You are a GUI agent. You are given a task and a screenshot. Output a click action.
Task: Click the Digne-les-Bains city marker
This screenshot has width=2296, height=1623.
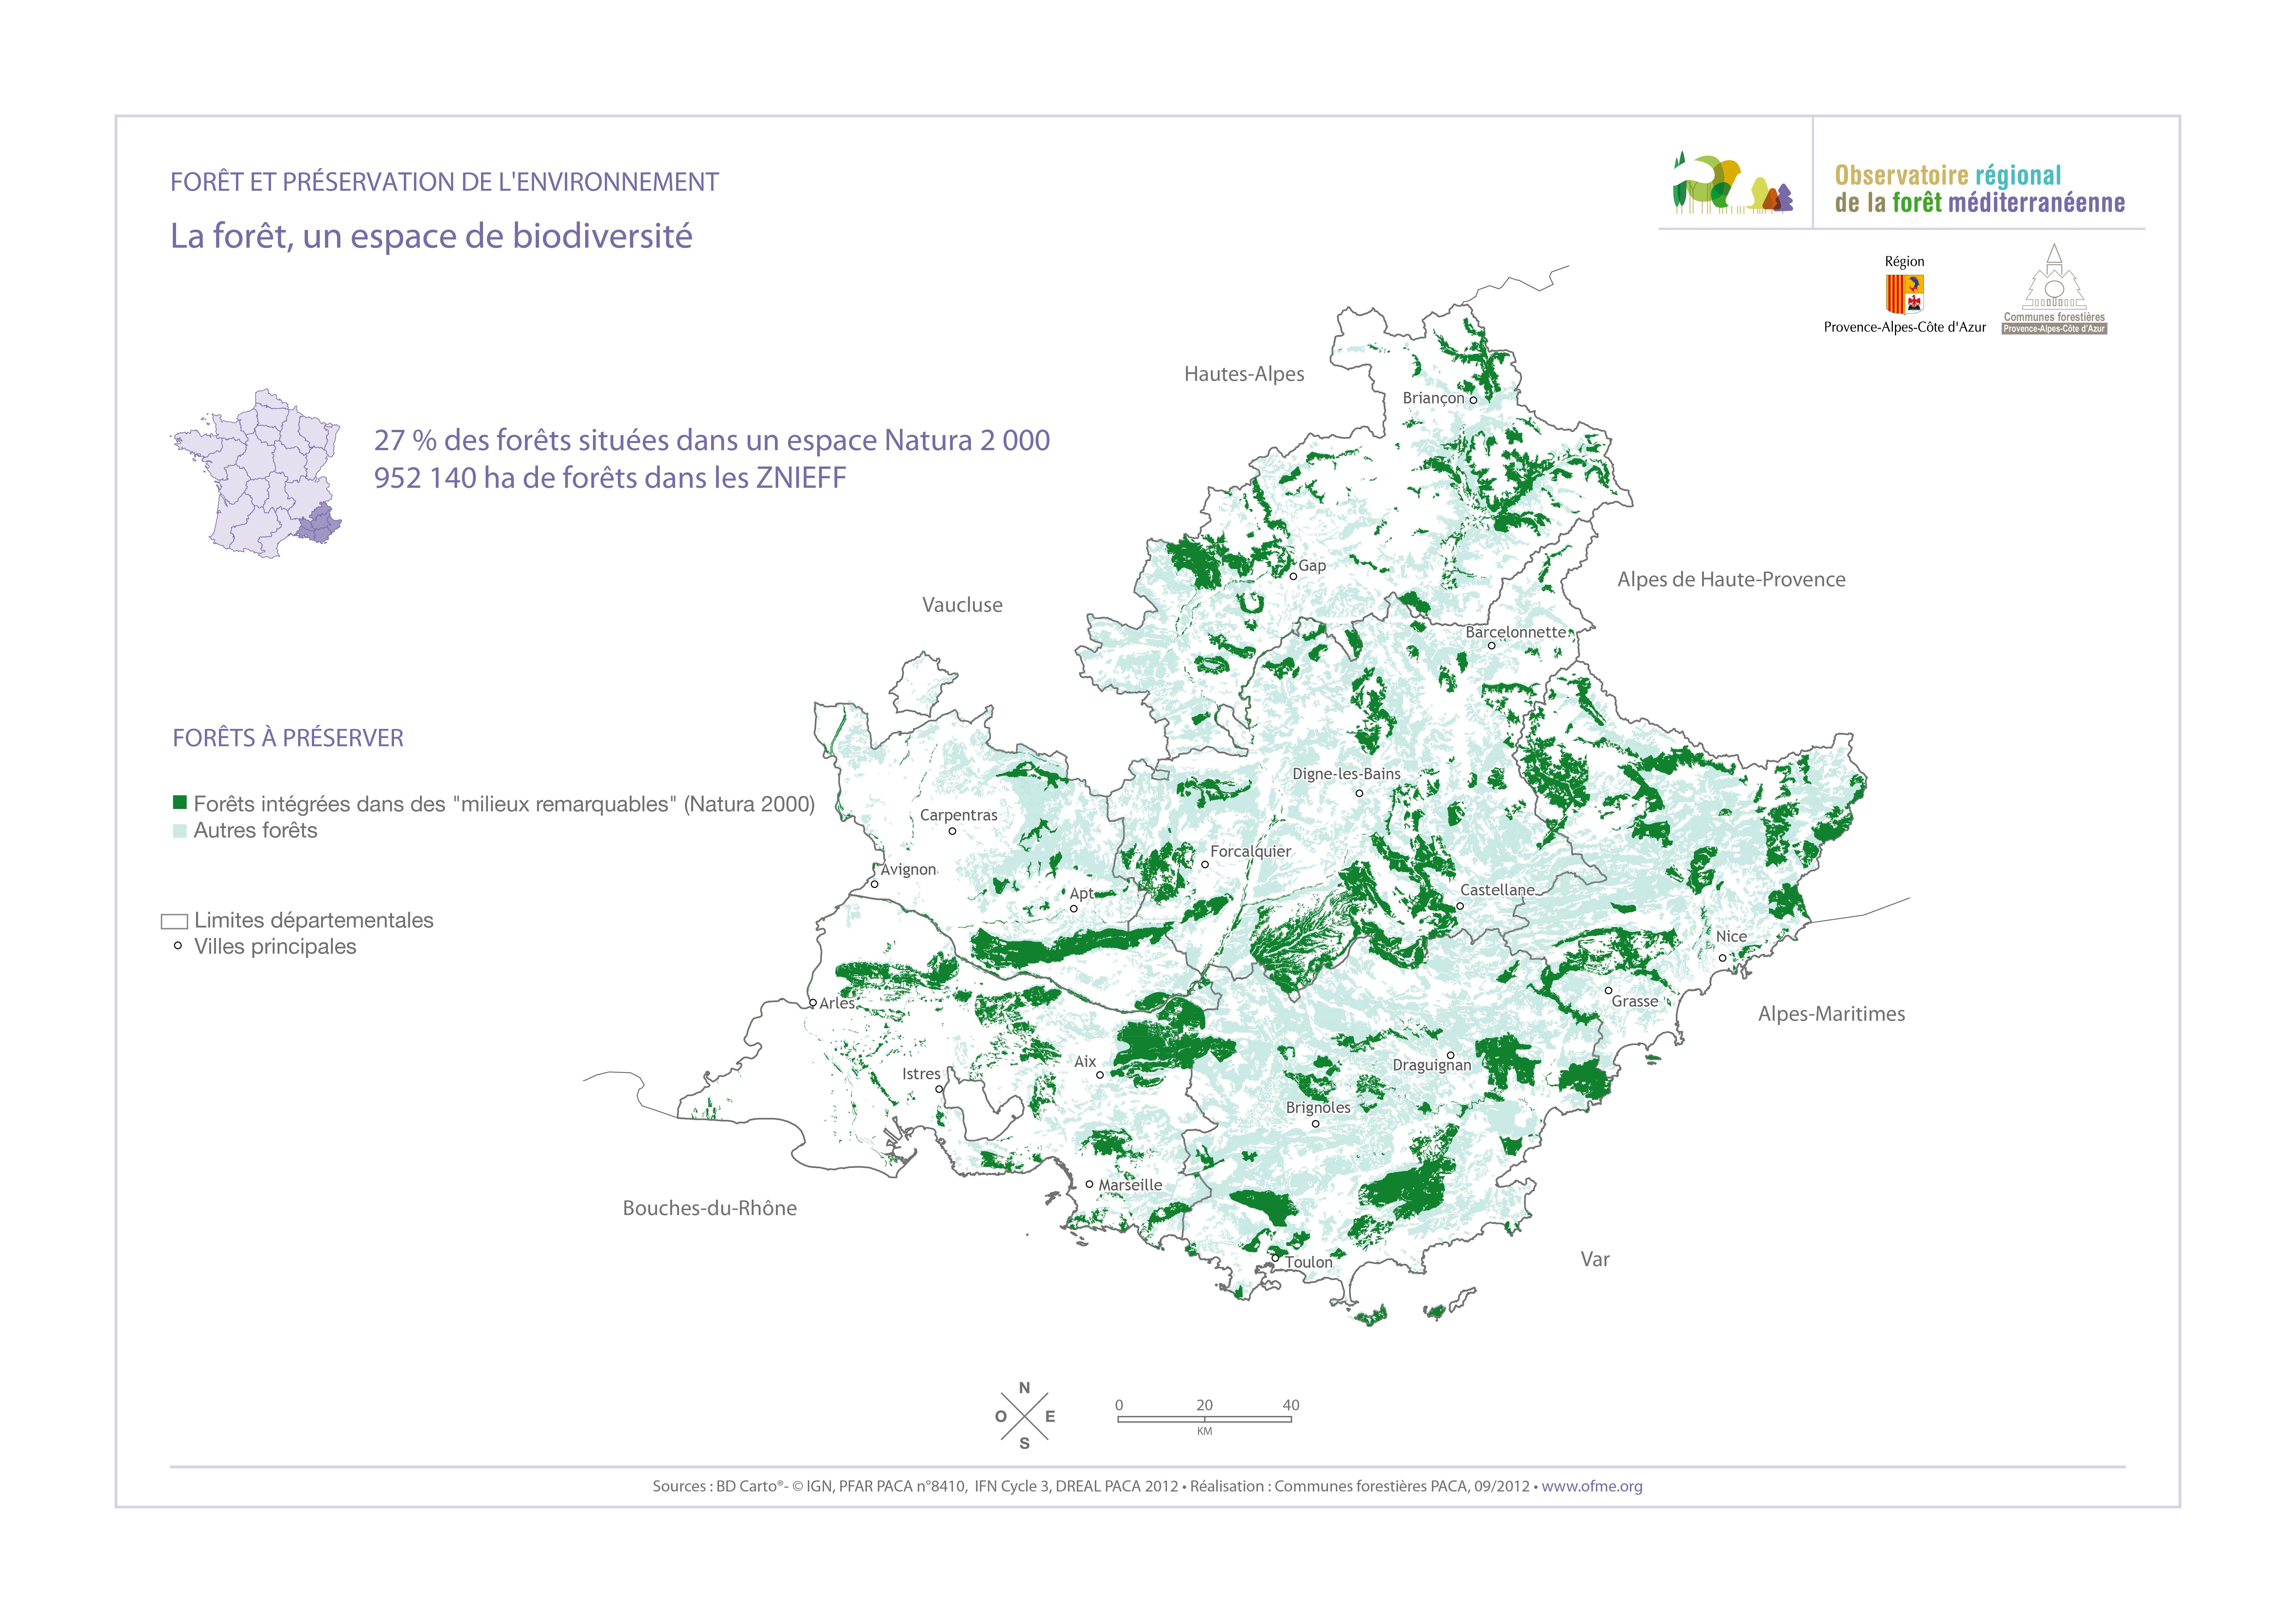click(1359, 793)
